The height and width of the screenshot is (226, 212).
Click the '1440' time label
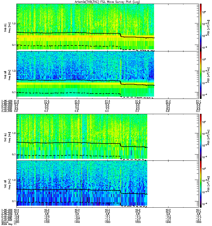[77, 222]
